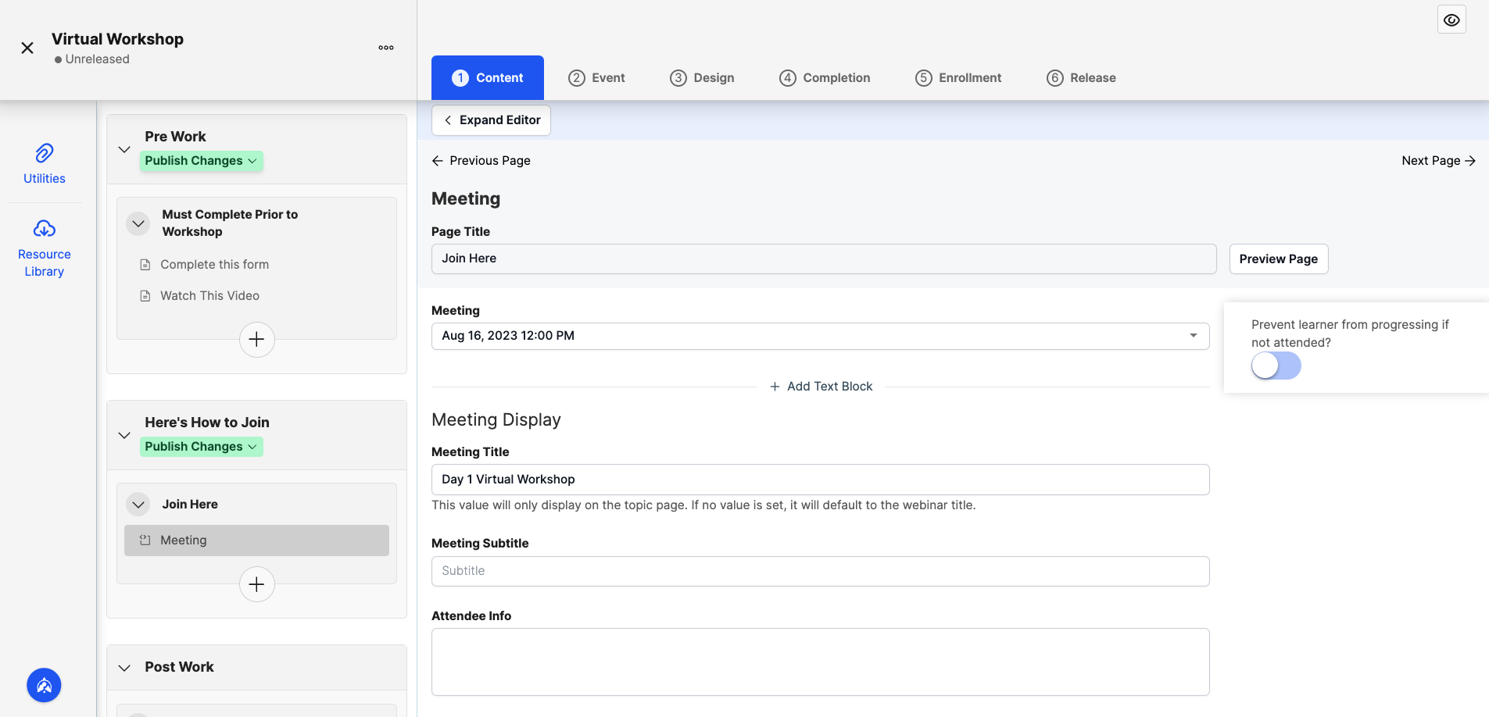Click document icon beside Complete this form
Viewport: 1489px width, 717px height.
145,265
